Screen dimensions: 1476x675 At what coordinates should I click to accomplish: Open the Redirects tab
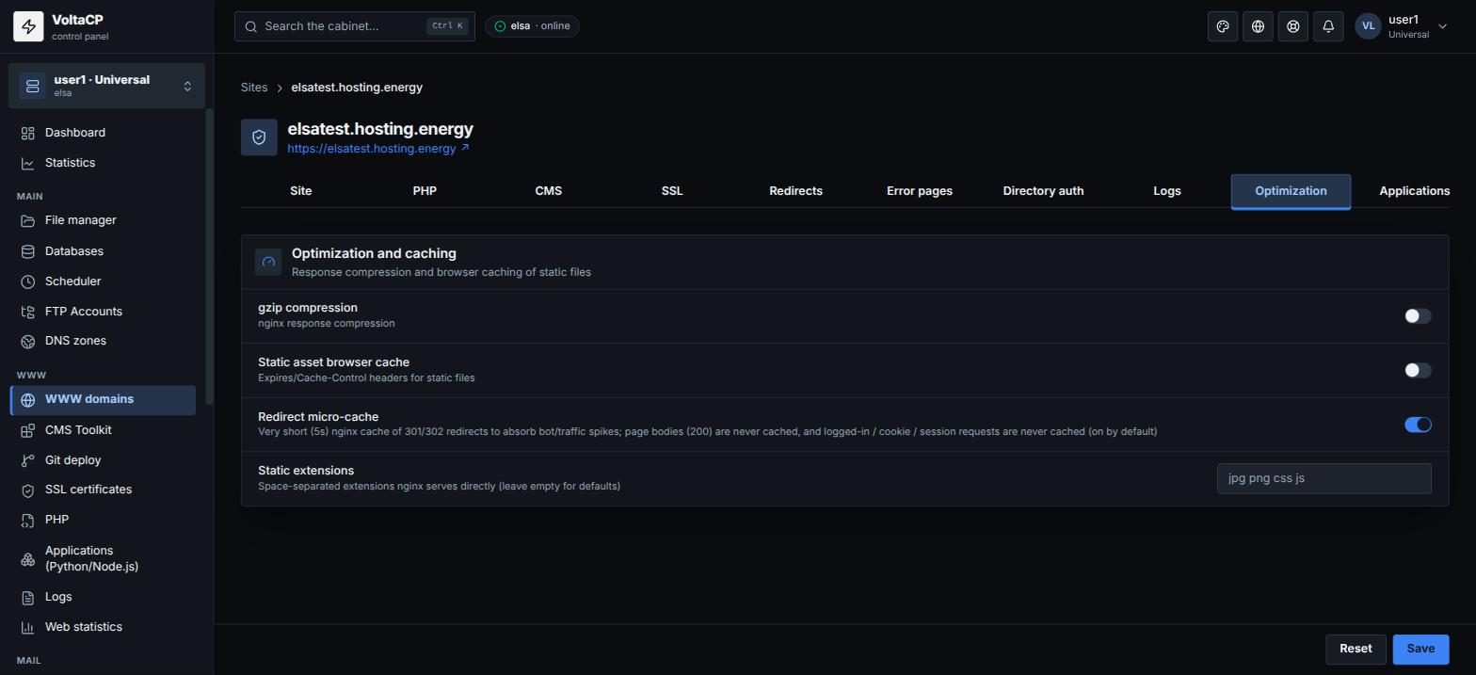tap(795, 191)
